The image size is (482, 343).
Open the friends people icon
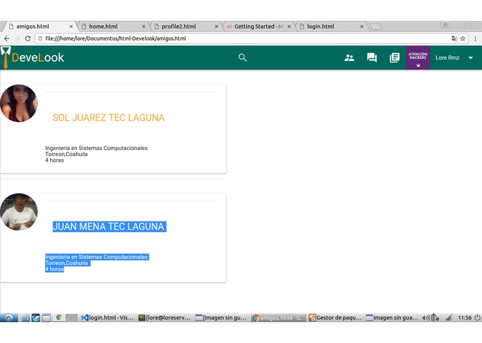(x=350, y=58)
